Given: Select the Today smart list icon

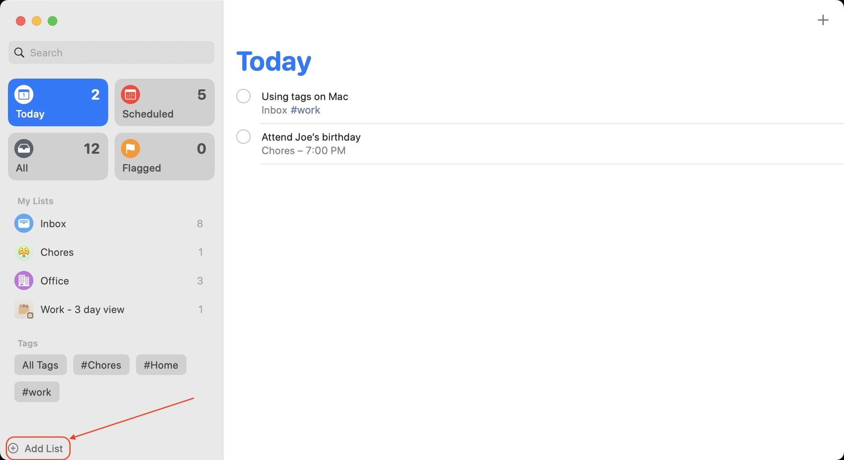Looking at the screenshot, I should 24,94.
